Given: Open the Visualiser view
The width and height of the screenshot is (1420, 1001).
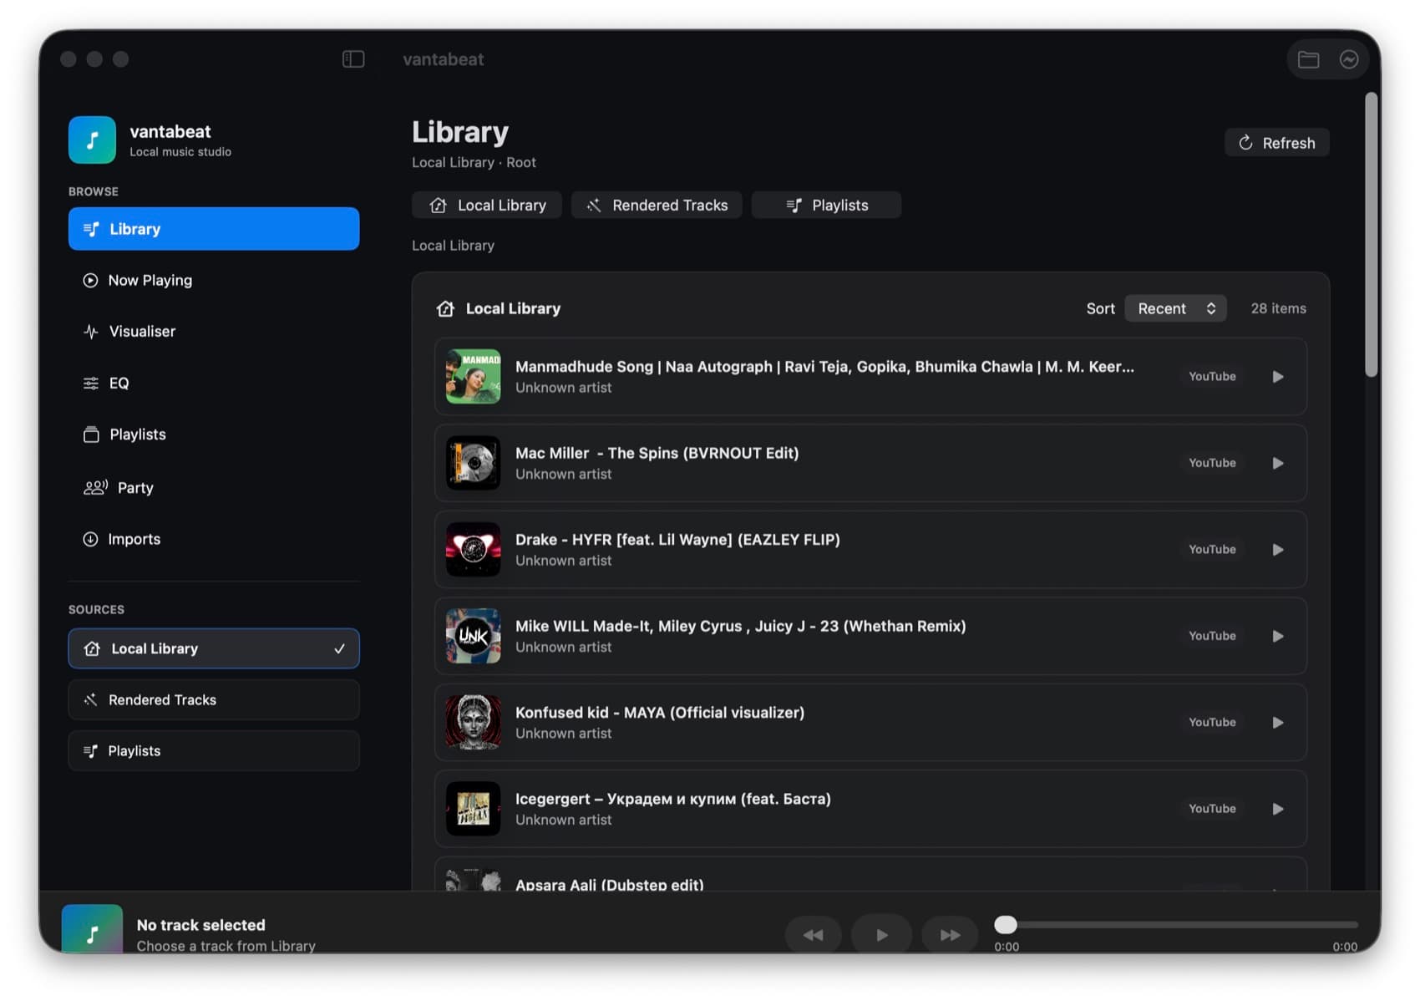Looking at the screenshot, I should pos(214,332).
